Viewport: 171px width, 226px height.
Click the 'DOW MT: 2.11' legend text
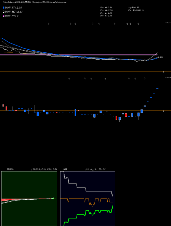(x=14, y=12)
